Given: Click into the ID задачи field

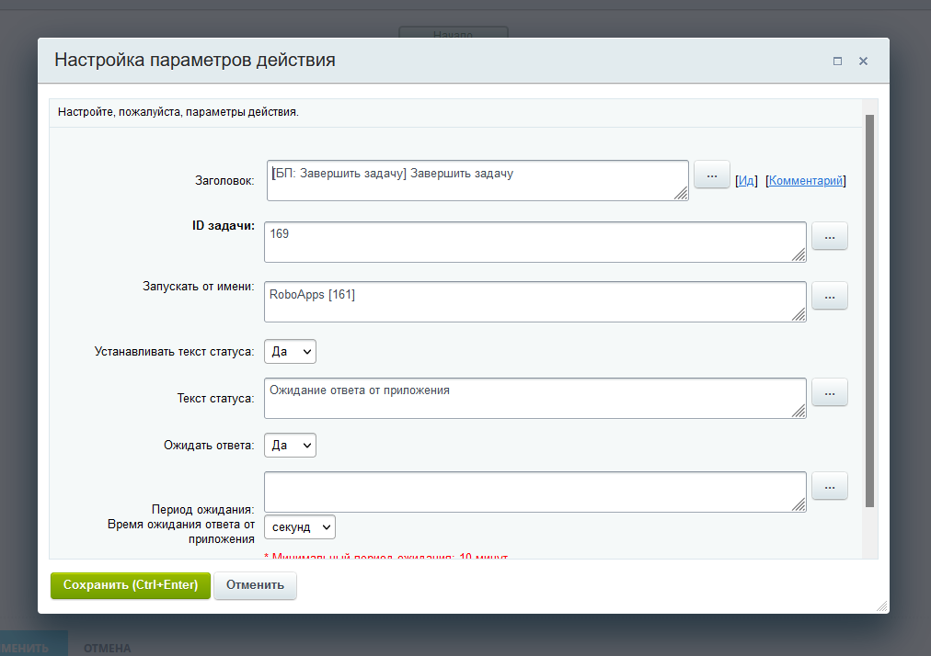Looking at the screenshot, I should 534,242.
